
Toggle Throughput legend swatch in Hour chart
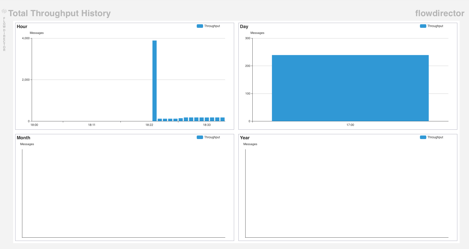(200, 26)
